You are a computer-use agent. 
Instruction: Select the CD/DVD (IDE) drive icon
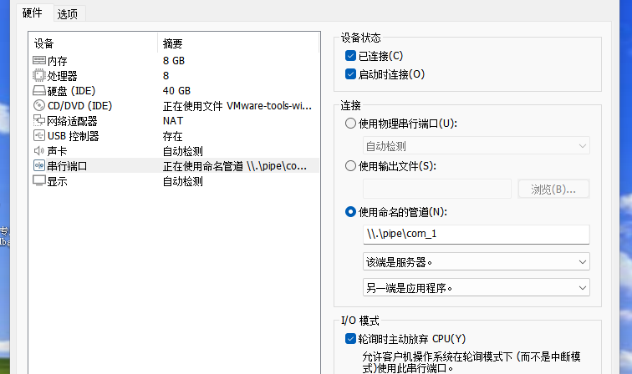pos(39,106)
